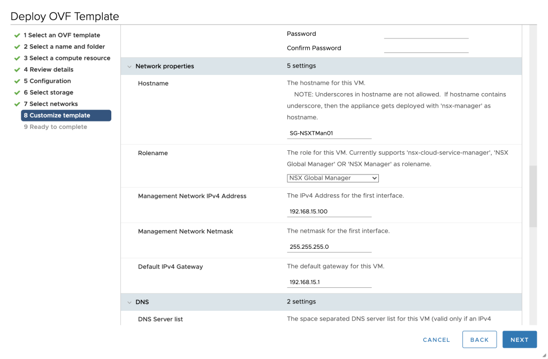Click the DNS Server list label
The width and height of the screenshot is (548, 359).
click(x=161, y=319)
